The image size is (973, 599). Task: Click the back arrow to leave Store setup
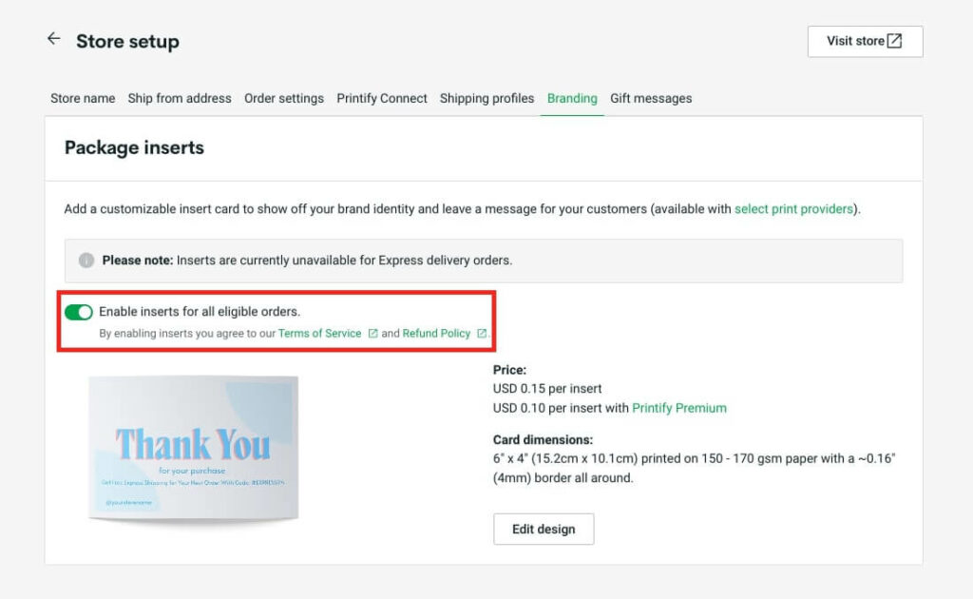click(x=54, y=38)
